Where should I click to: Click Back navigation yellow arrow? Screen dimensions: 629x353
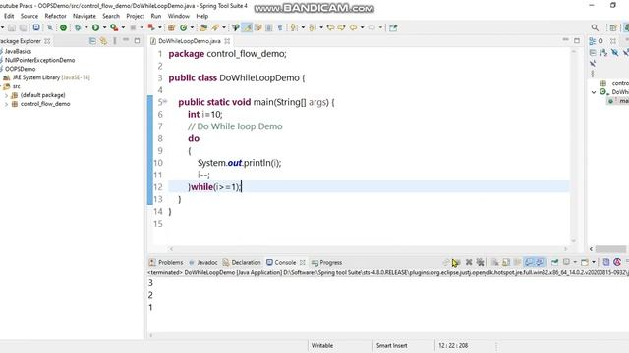tap(353, 27)
